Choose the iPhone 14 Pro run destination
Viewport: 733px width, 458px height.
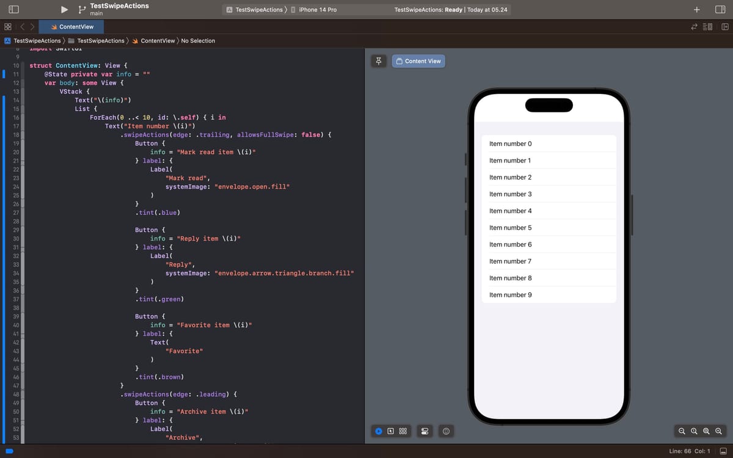coord(313,10)
